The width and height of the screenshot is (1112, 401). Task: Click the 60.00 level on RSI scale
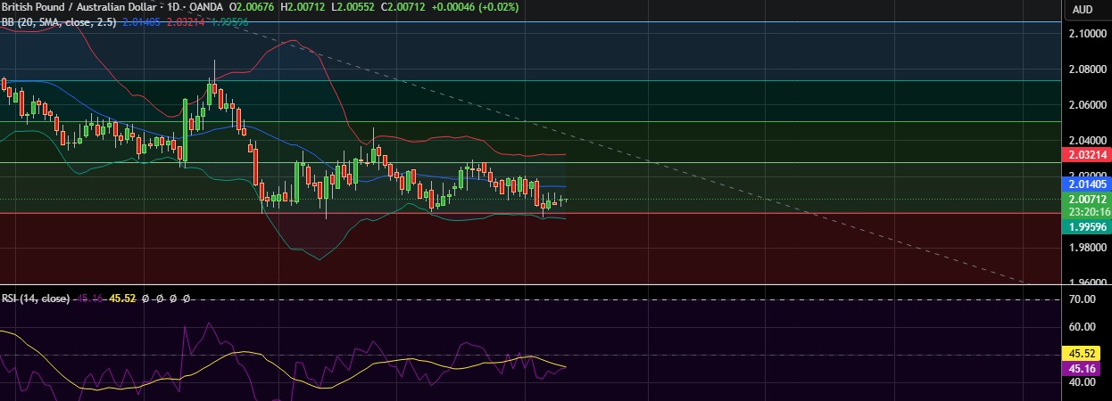coord(1083,327)
